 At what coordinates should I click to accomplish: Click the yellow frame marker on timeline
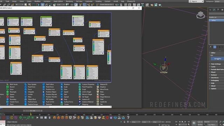[x=31, y=114]
